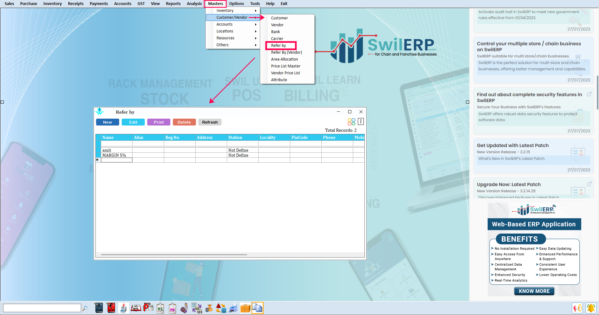Maximize the Refer by window
Screen dimensions: 599x315
tap(350, 112)
